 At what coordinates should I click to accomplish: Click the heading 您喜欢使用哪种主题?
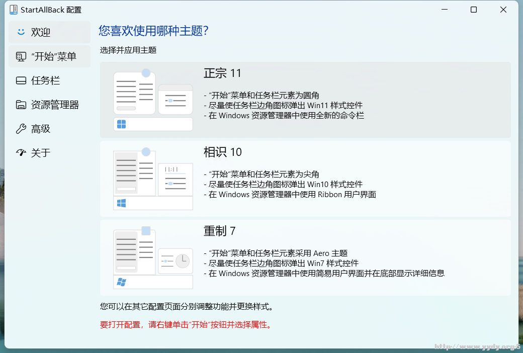coord(153,31)
